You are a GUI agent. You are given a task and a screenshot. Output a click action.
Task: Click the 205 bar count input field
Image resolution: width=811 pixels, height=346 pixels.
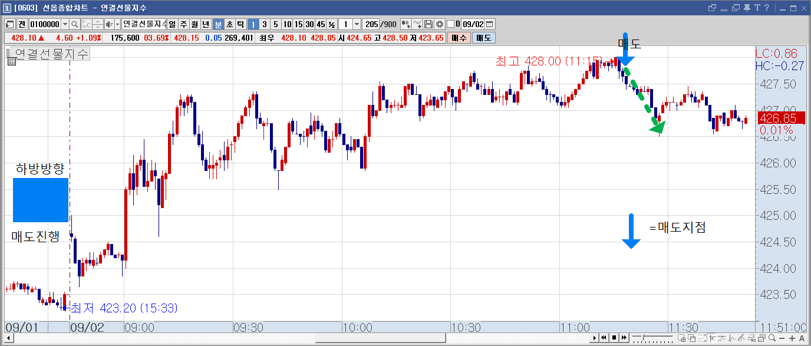(372, 24)
